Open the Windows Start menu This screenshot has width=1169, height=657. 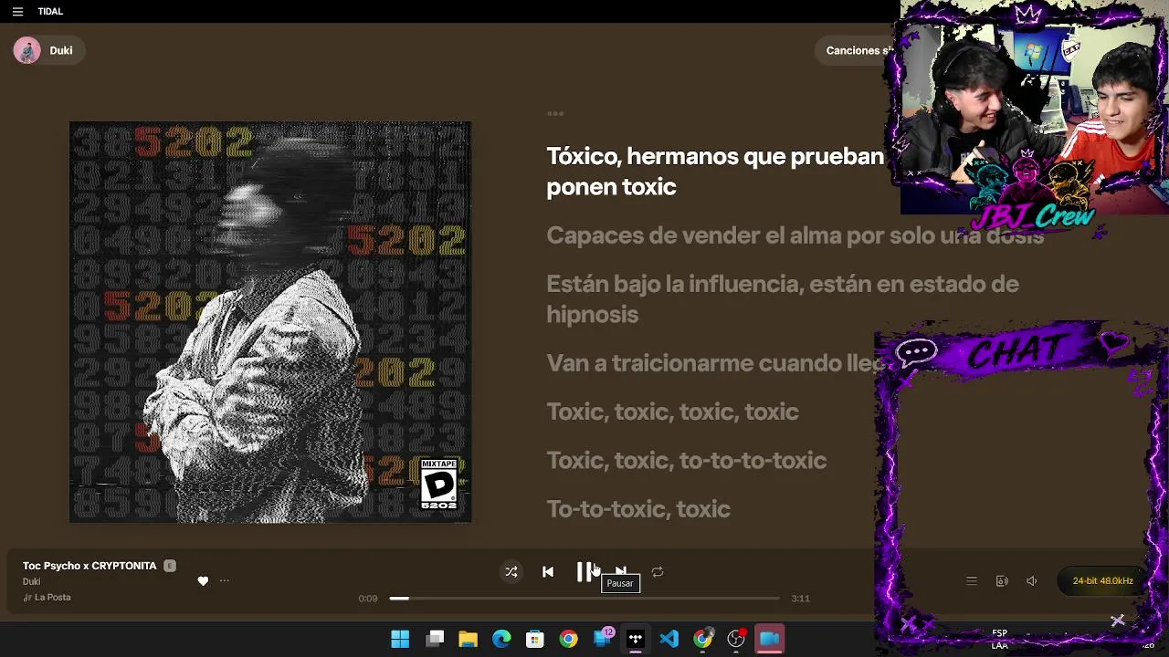coord(400,639)
